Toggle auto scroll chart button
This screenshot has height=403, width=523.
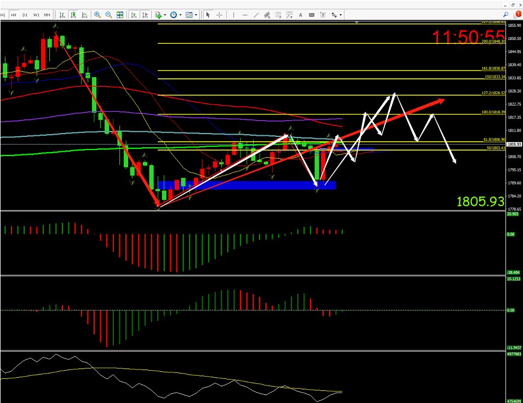(133, 15)
